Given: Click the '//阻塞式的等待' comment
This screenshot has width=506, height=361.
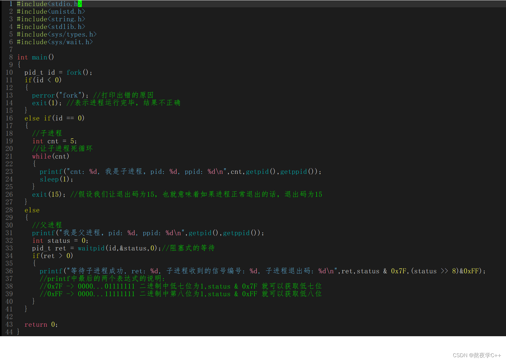Looking at the screenshot, I should [x=188, y=248].
